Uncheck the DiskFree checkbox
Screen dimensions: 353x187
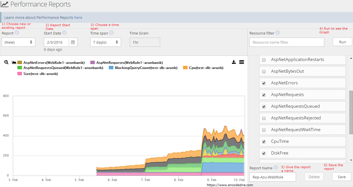264,153
